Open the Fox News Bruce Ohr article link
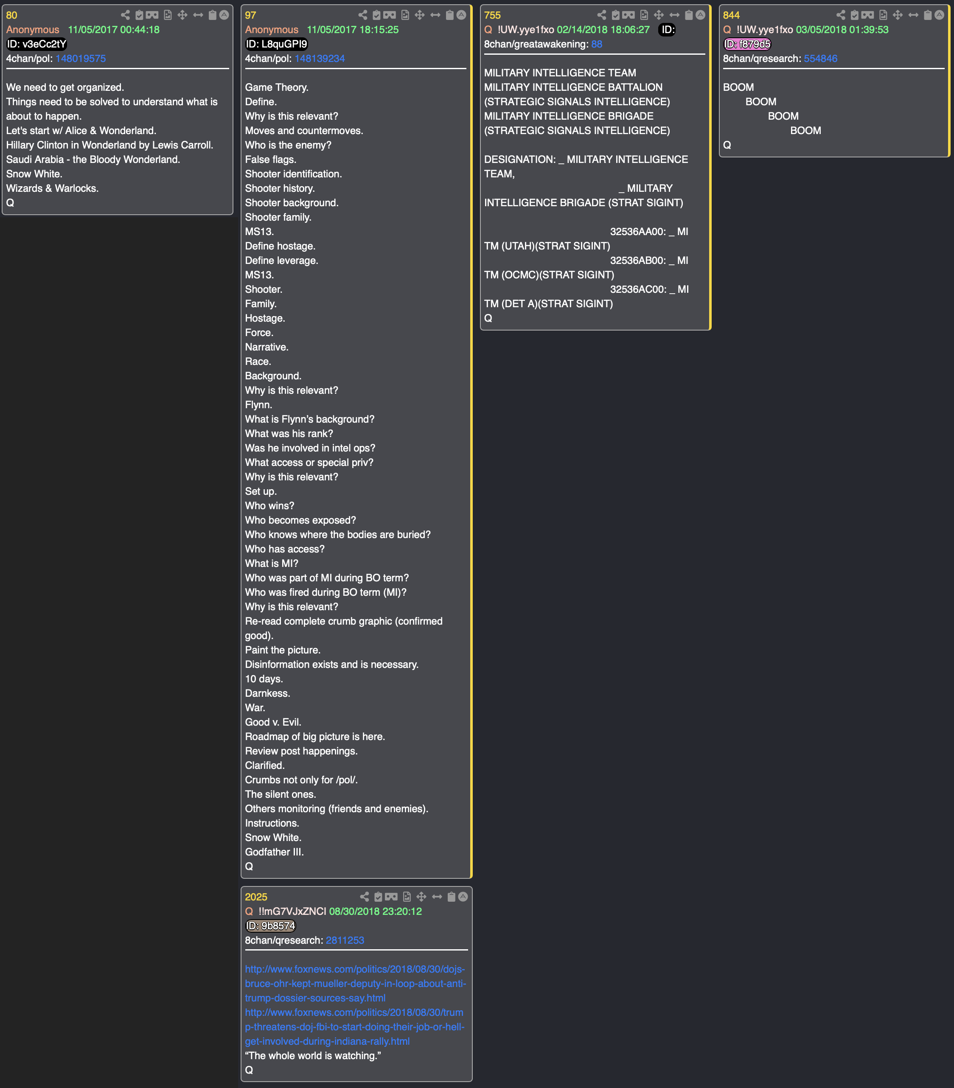The height and width of the screenshot is (1088, 954). pos(355,984)
